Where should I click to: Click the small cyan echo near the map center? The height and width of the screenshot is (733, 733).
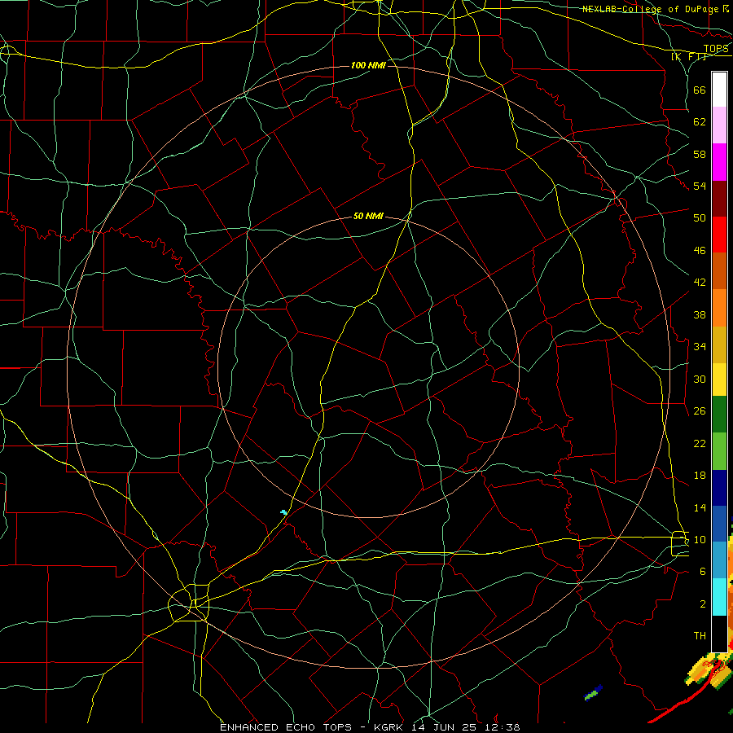point(283,512)
